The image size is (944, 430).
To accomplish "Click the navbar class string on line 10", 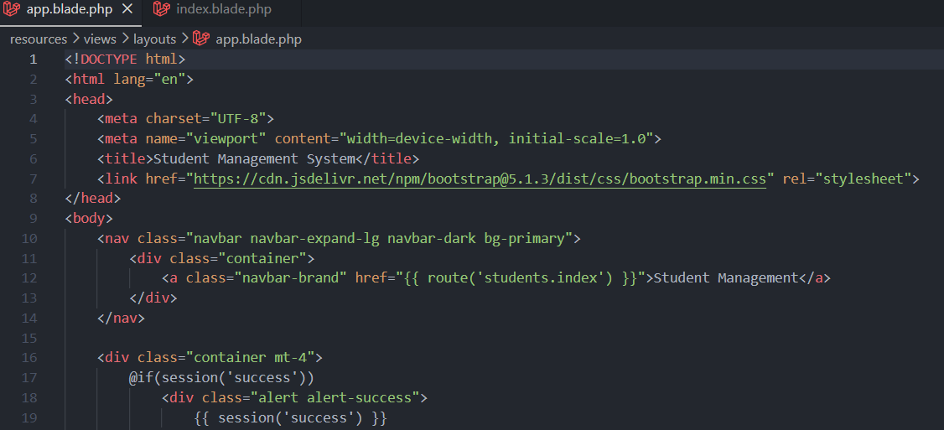I will 379,239.
